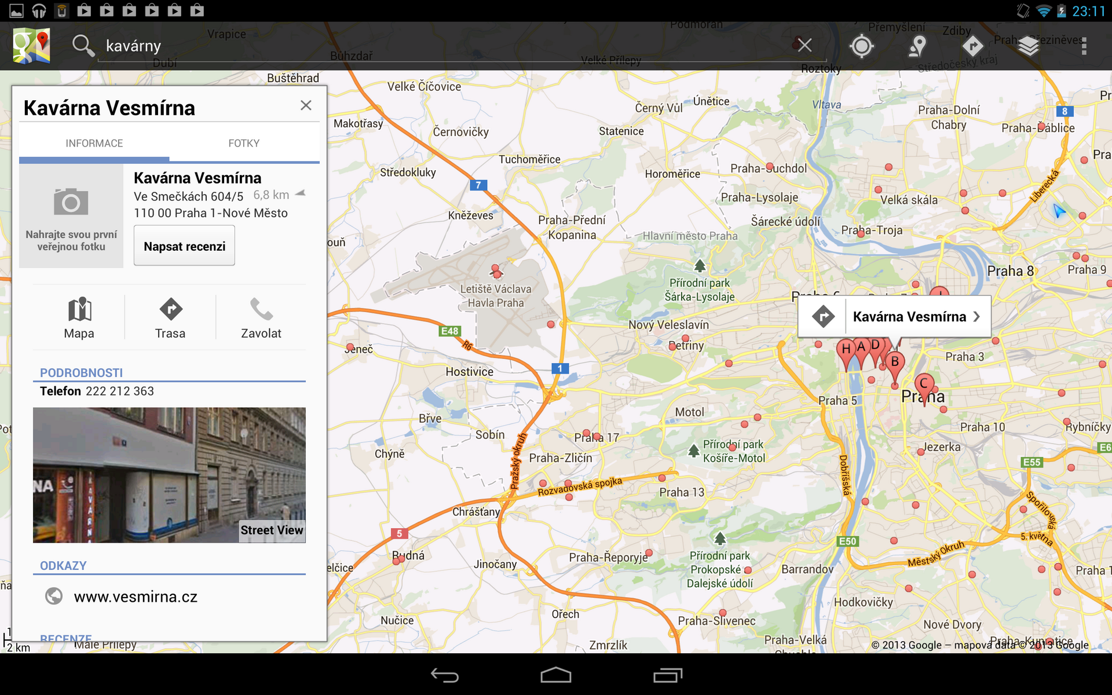Image resolution: width=1112 pixels, height=695 pixels.
Task: Clear the kavárny search with the X icon
Action: [x=804, y=45]
